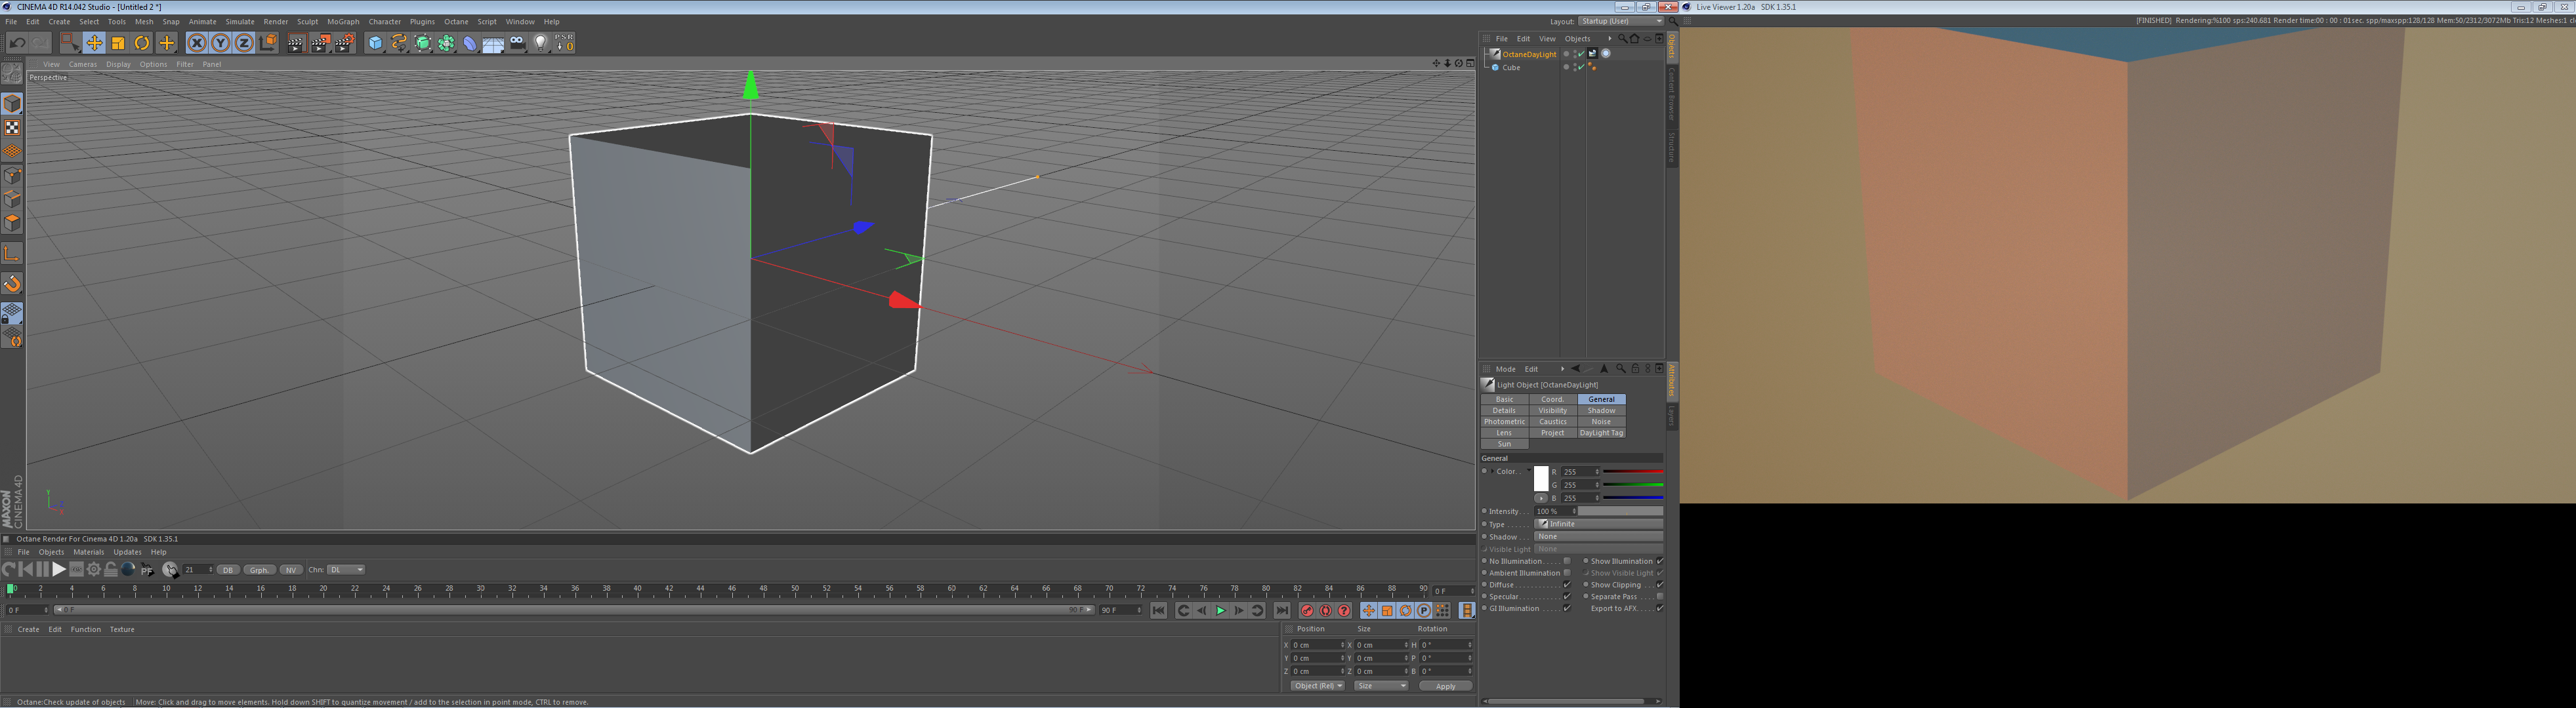
Task: Expand the light Type Infinite dropdown
Action: [1598, 523]
